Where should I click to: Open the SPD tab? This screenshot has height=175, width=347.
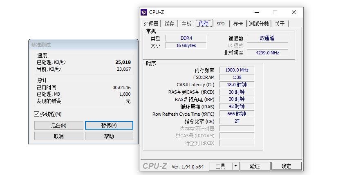pos(221,24)
